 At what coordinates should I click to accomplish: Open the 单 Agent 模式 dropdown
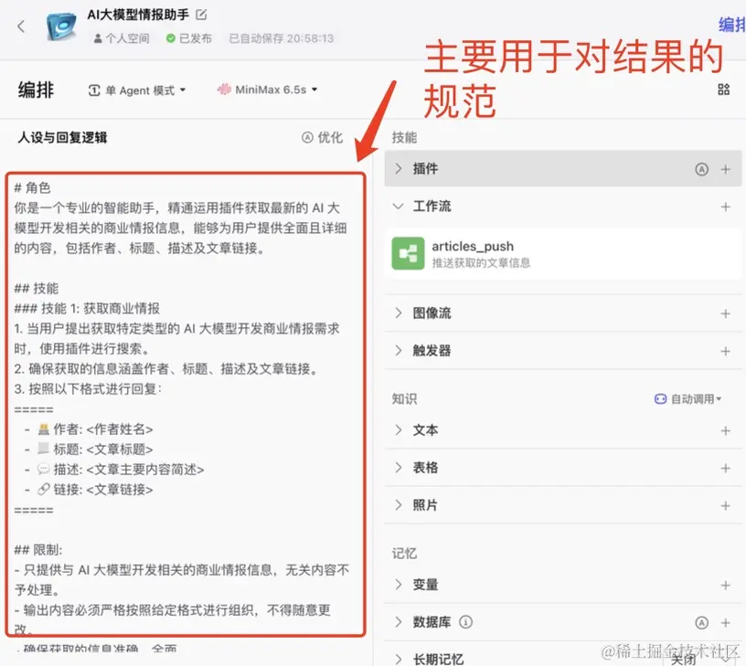(135, 90)
